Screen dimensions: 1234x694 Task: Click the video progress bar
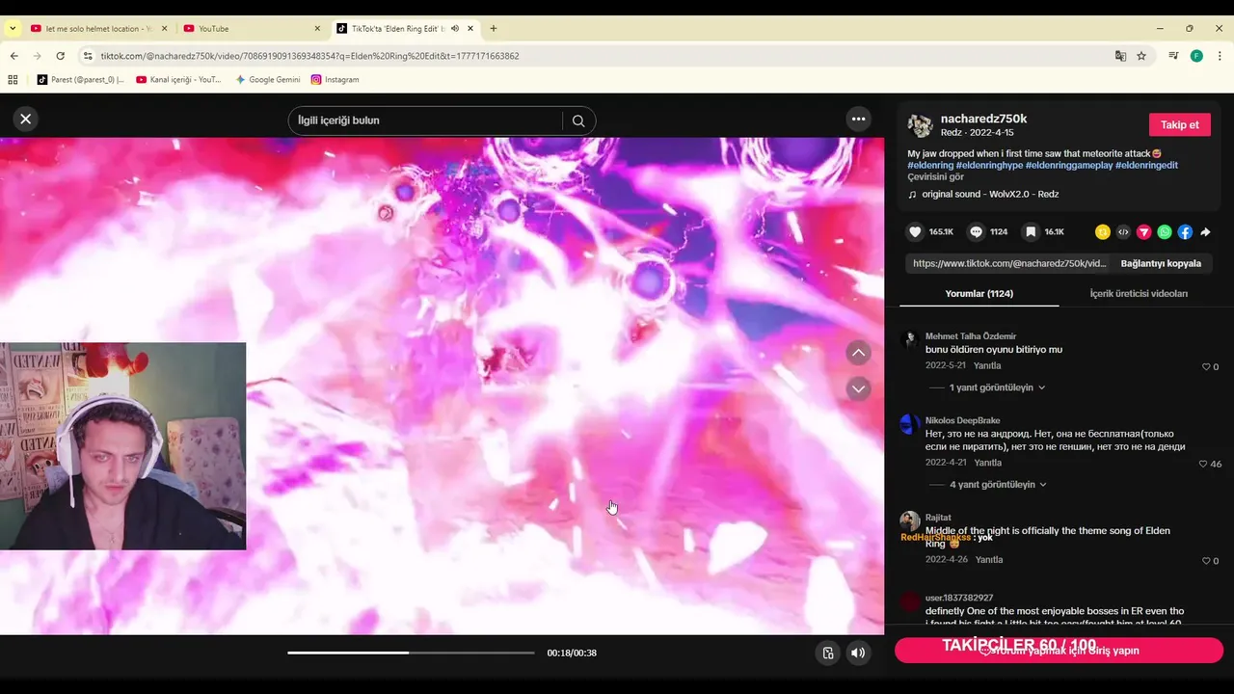point(411,653)
